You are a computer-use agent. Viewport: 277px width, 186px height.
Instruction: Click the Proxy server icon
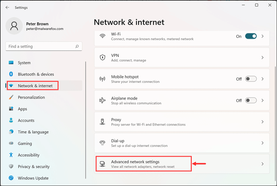tap(103, 122)
